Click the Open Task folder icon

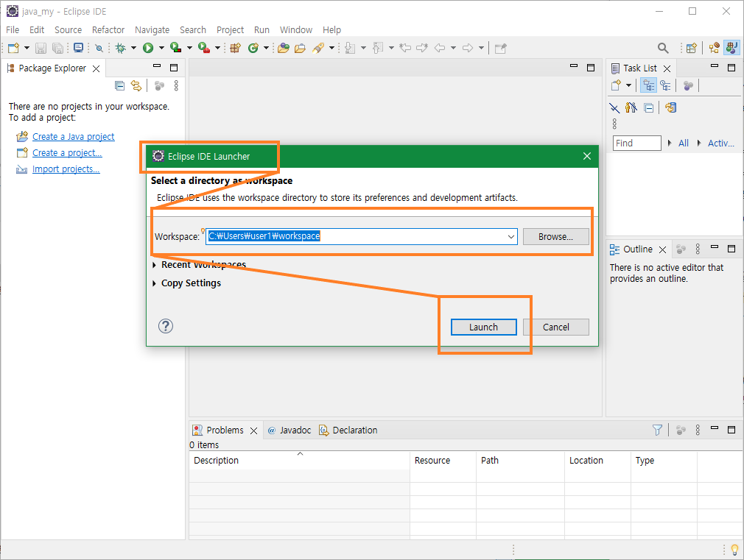(x=300, y=48)
